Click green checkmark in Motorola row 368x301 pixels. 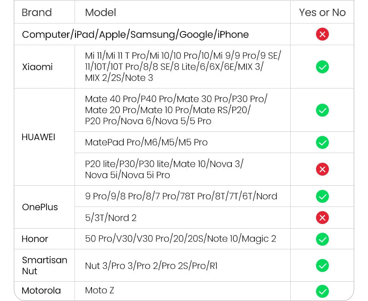click(322, 291)
